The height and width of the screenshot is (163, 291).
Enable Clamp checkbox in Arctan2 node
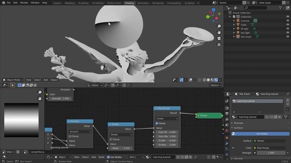[x=70, y=136]
